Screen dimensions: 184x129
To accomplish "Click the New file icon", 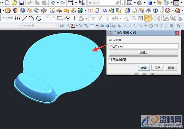I will click(7, 3).
